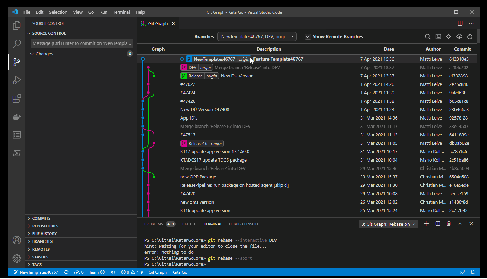487x279 pixels.
Task: Click the notifications bell in status bar
Action: coord(473,272)
